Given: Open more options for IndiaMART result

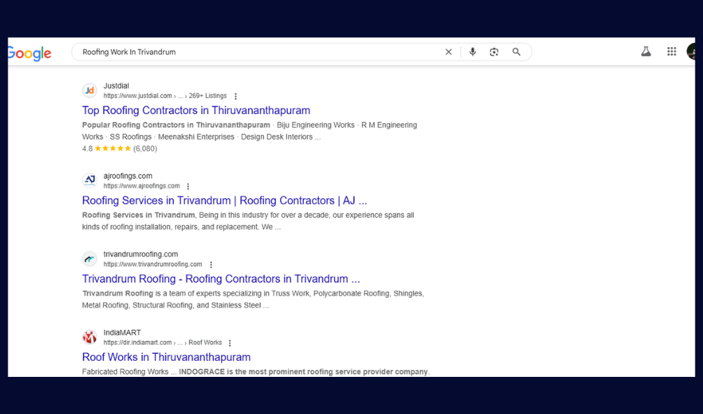Looking at the screenshot, I should coord(230,343).
